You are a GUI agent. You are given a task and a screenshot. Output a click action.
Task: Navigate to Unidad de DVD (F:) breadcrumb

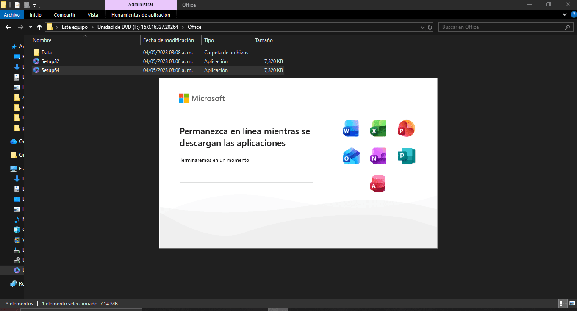click(x=138, y=27)
